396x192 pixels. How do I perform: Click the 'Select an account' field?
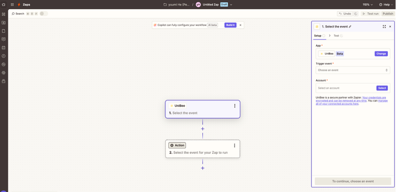353,88
